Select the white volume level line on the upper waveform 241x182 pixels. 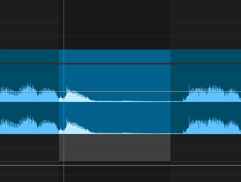pyautogui.click(x=121, y=92)
